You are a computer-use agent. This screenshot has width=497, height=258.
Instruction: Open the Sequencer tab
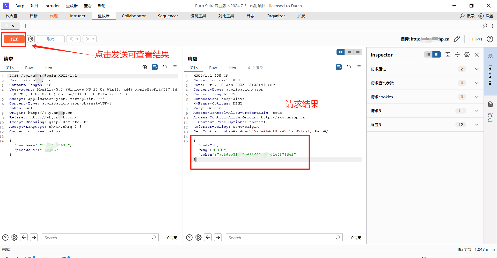168,16
